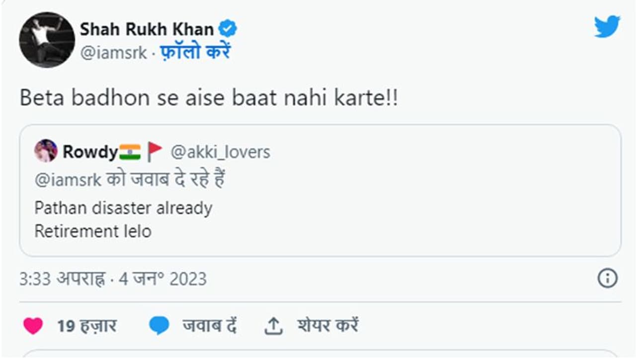Open Shah Rukh Khan's profile picture
The width and height of the screenshot is (636, 359).
pyautogui.click(x=47, y=40)
